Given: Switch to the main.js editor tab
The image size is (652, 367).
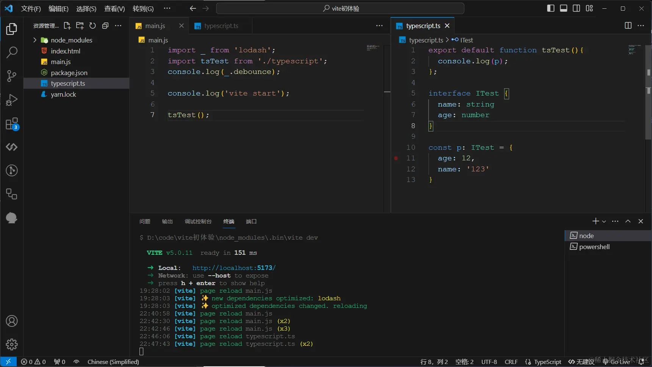Looking at the screenshot, I should pos(155,26).
